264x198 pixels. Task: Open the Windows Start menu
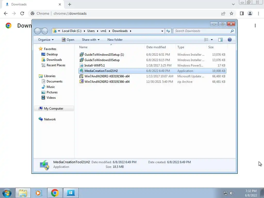click(x=7, y=193)
